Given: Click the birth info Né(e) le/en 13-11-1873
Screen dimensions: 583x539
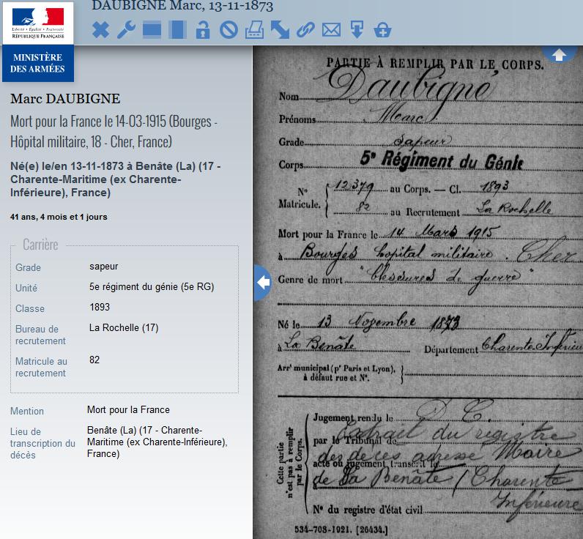Looking at the screenshot, I should 115,179.
